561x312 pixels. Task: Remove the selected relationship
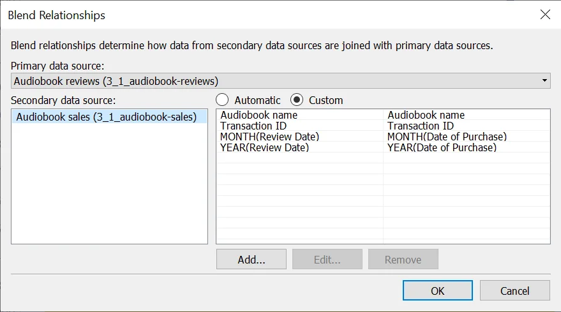pos(403,260)
